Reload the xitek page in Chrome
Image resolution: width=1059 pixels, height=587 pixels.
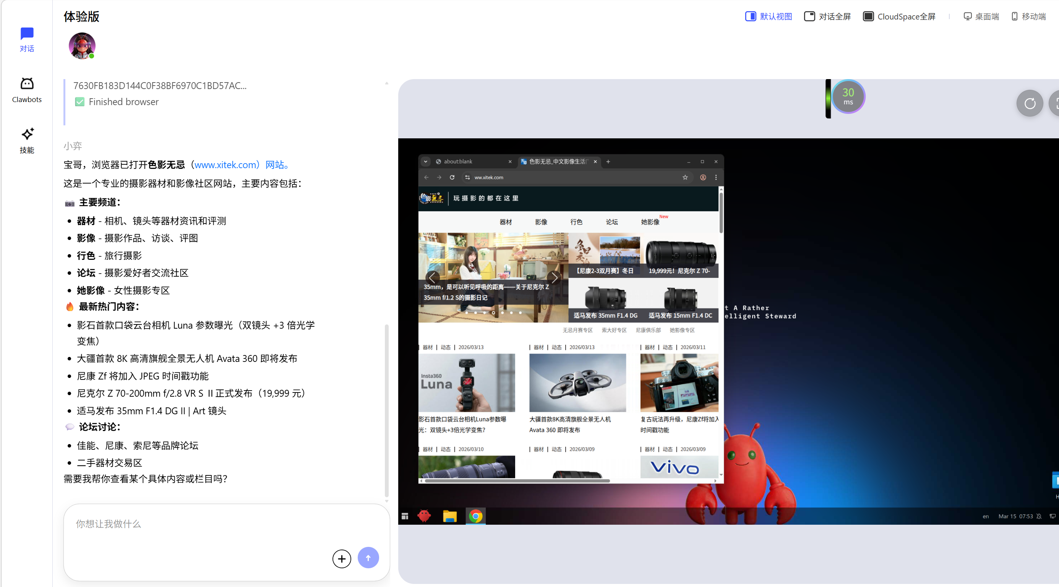click(452, 177)
